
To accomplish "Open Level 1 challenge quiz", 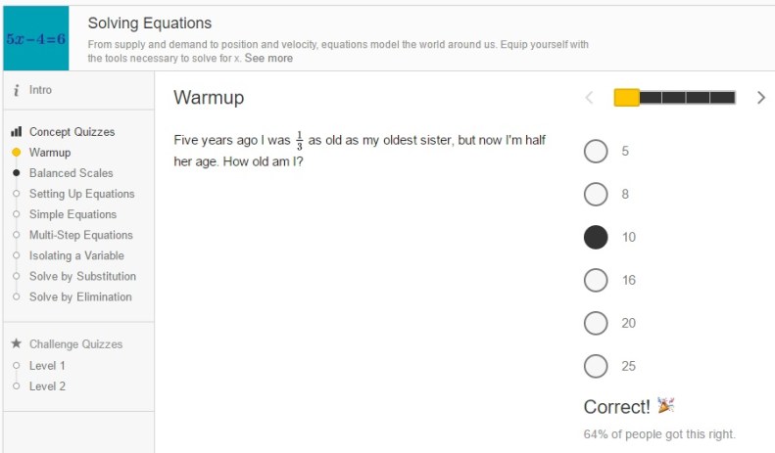I will pyautogui.click(x=47, y=365).
